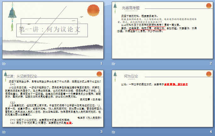
Task: Click the red underlined text on slide 4
Action: click(176, 84)
